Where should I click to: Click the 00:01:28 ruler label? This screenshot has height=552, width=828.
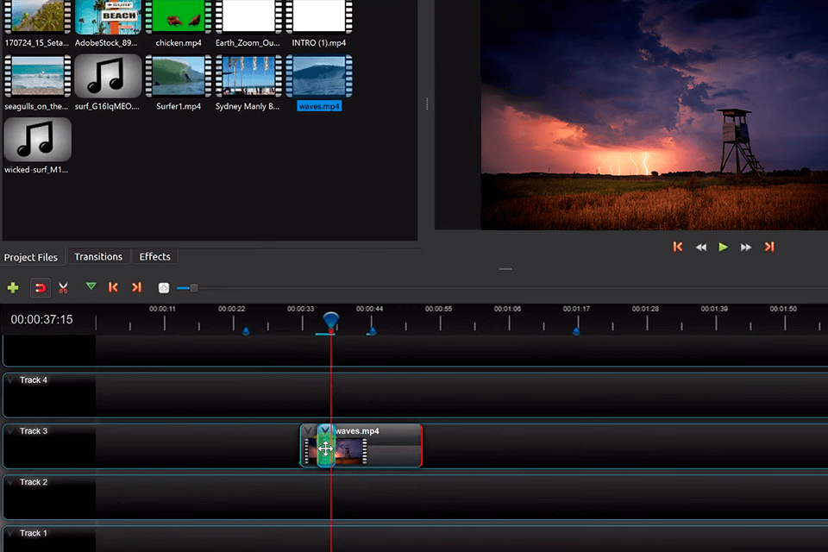pyautogui.click(x=645, y=309)
